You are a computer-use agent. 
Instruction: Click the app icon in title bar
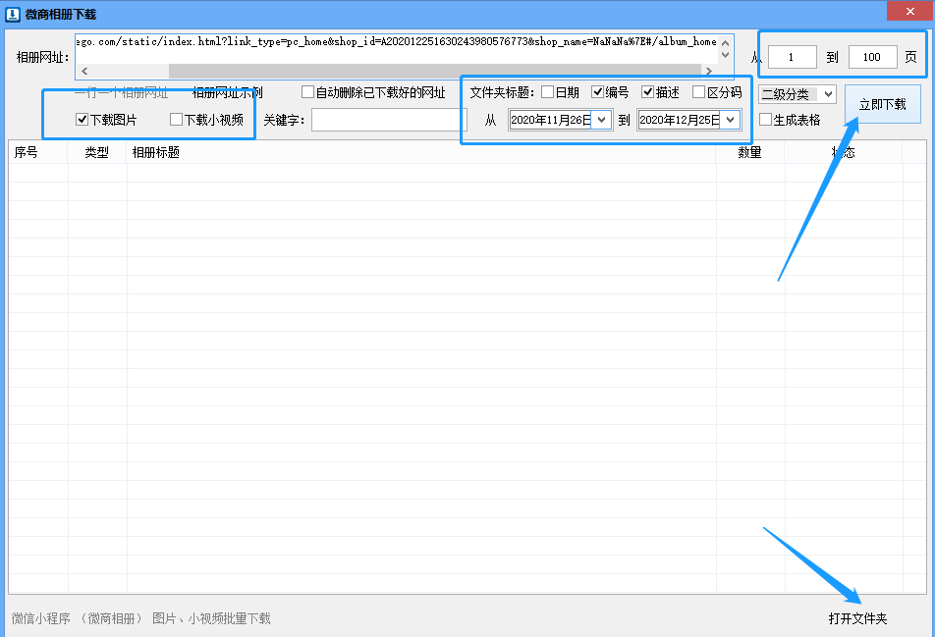pos(14,14)
